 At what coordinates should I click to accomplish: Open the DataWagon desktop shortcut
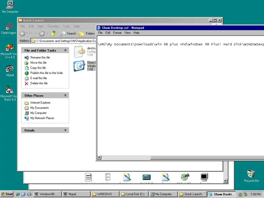[9, 28]
